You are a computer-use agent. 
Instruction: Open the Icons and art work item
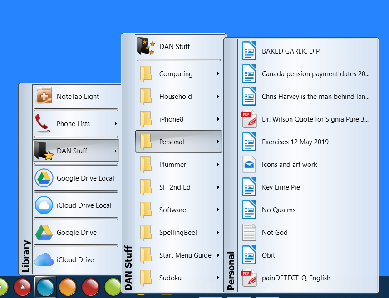click(289, 165)
